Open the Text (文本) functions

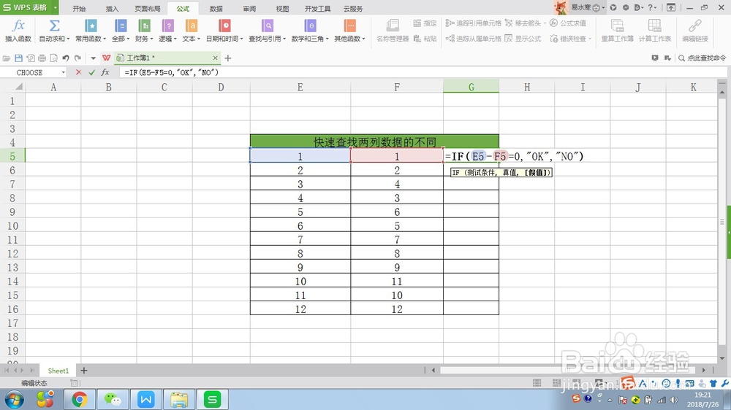click(191, 30)
